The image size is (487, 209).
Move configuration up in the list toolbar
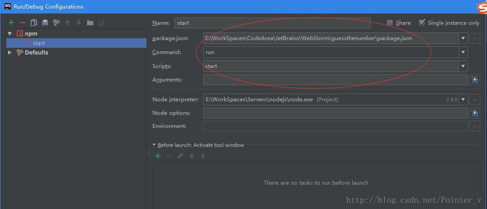(x=68, y=23)
